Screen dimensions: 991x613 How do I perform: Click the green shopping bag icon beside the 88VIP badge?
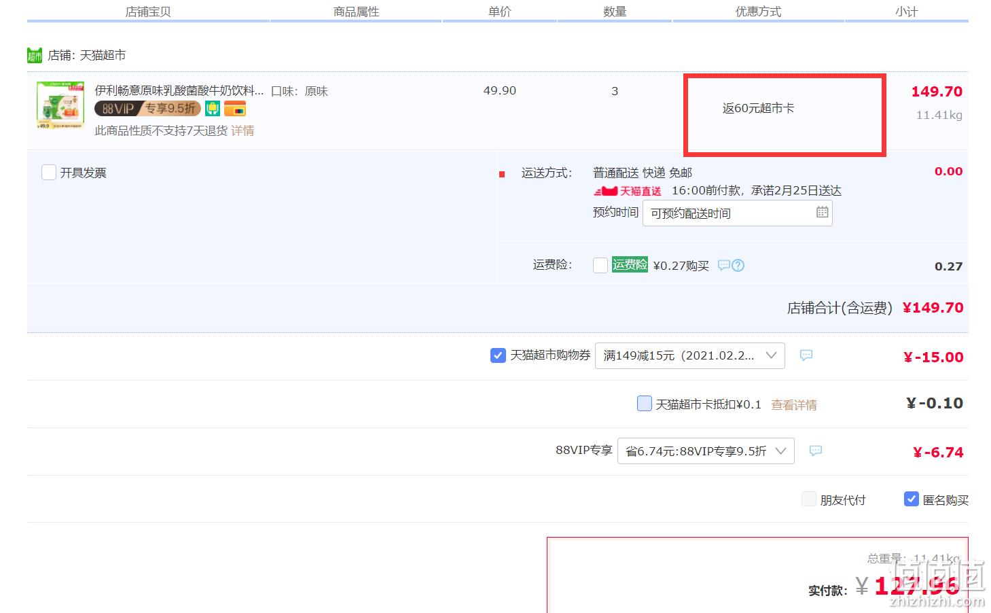tap(213, 109)
